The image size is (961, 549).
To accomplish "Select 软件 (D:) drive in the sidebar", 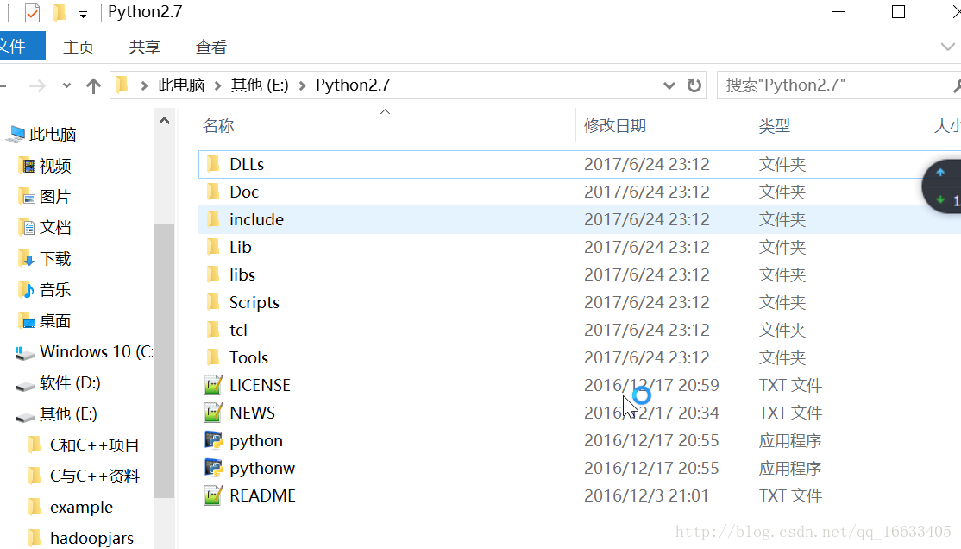I will [70, 383].
